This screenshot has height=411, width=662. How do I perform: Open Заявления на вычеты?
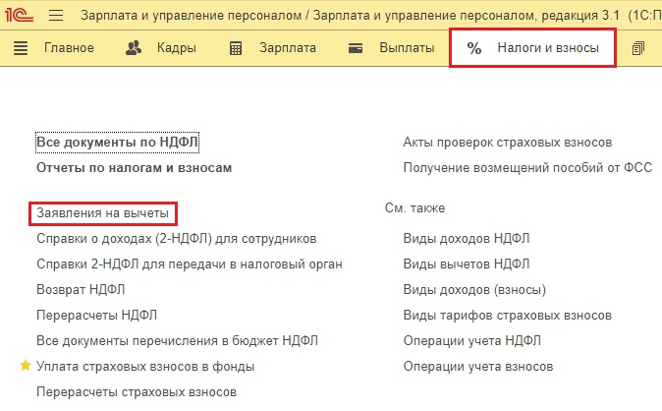pos(102,213)
